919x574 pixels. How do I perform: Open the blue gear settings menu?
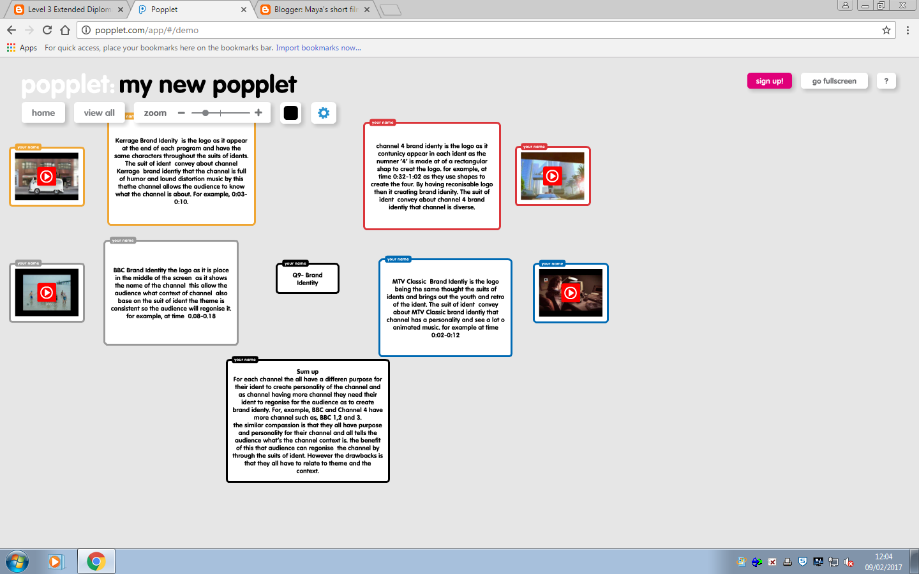(324, 113)
